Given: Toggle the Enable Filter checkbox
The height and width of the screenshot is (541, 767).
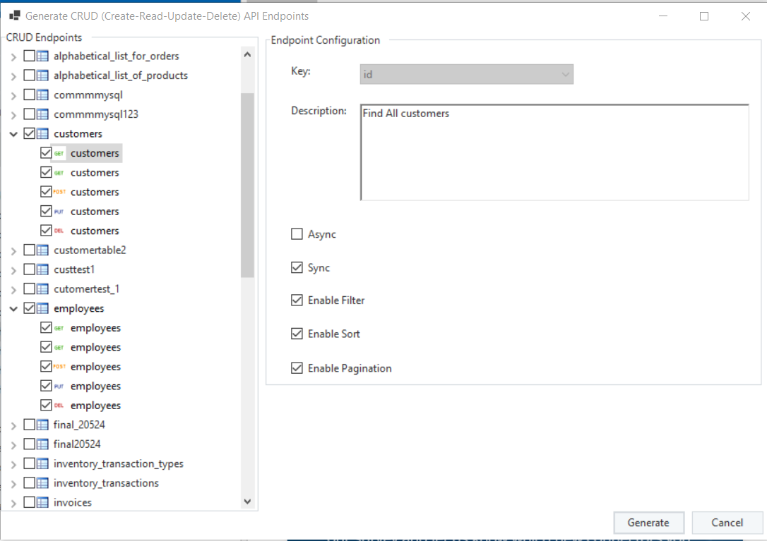Looking at the screenshot, I should [x=297, y=300].
